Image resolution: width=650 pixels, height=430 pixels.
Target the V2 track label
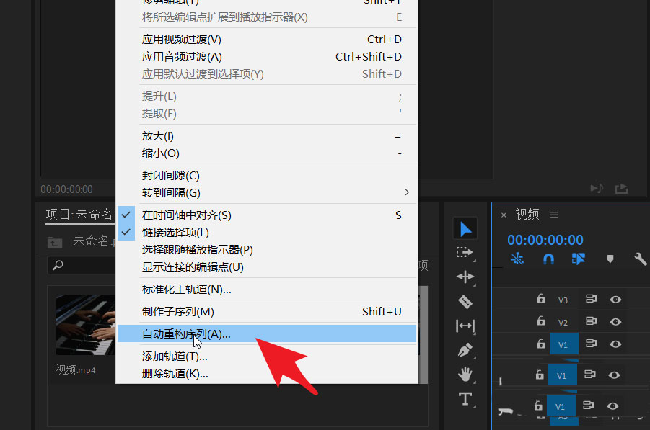tap(563, 323)
